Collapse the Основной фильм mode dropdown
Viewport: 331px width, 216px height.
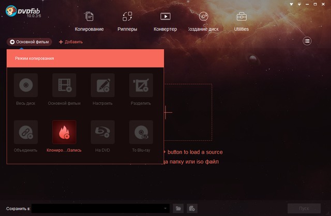point(30,42)
